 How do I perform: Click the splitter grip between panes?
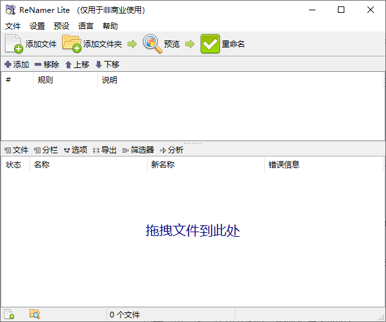(193, 143)
